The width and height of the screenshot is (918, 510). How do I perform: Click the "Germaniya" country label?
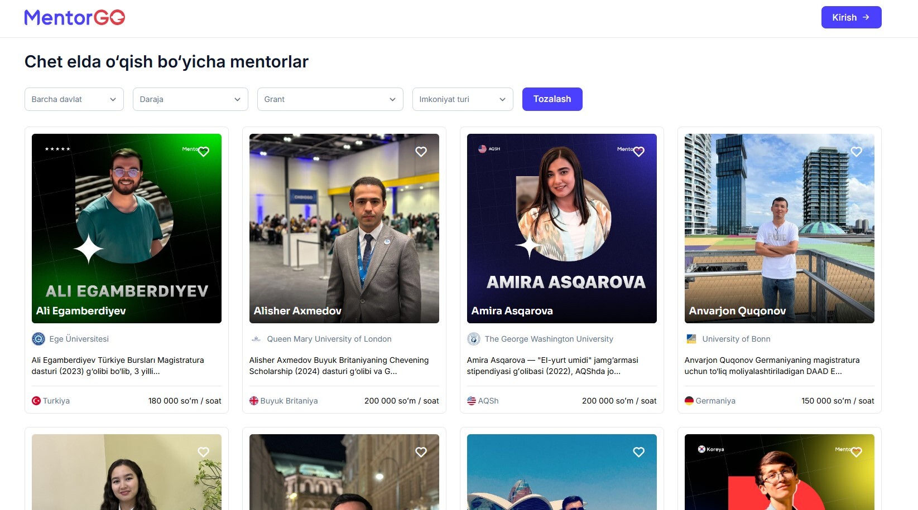(x=715, y=401)
